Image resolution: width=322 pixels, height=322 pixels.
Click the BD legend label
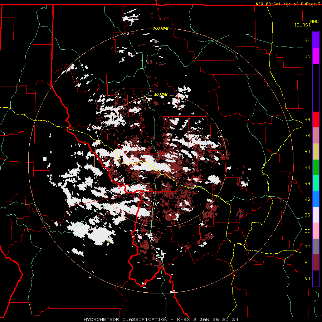tap(307, 152)
